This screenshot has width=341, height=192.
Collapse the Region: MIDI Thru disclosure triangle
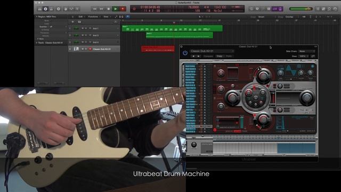coord(37,17)
